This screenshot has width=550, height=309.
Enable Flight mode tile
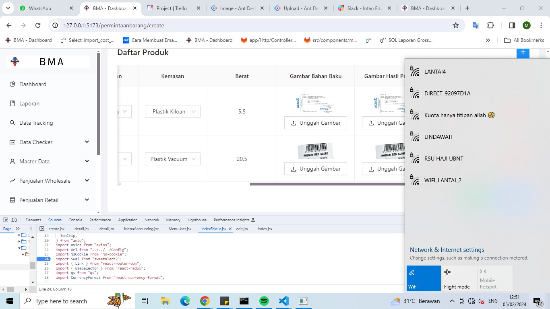[x=459, y=278]
